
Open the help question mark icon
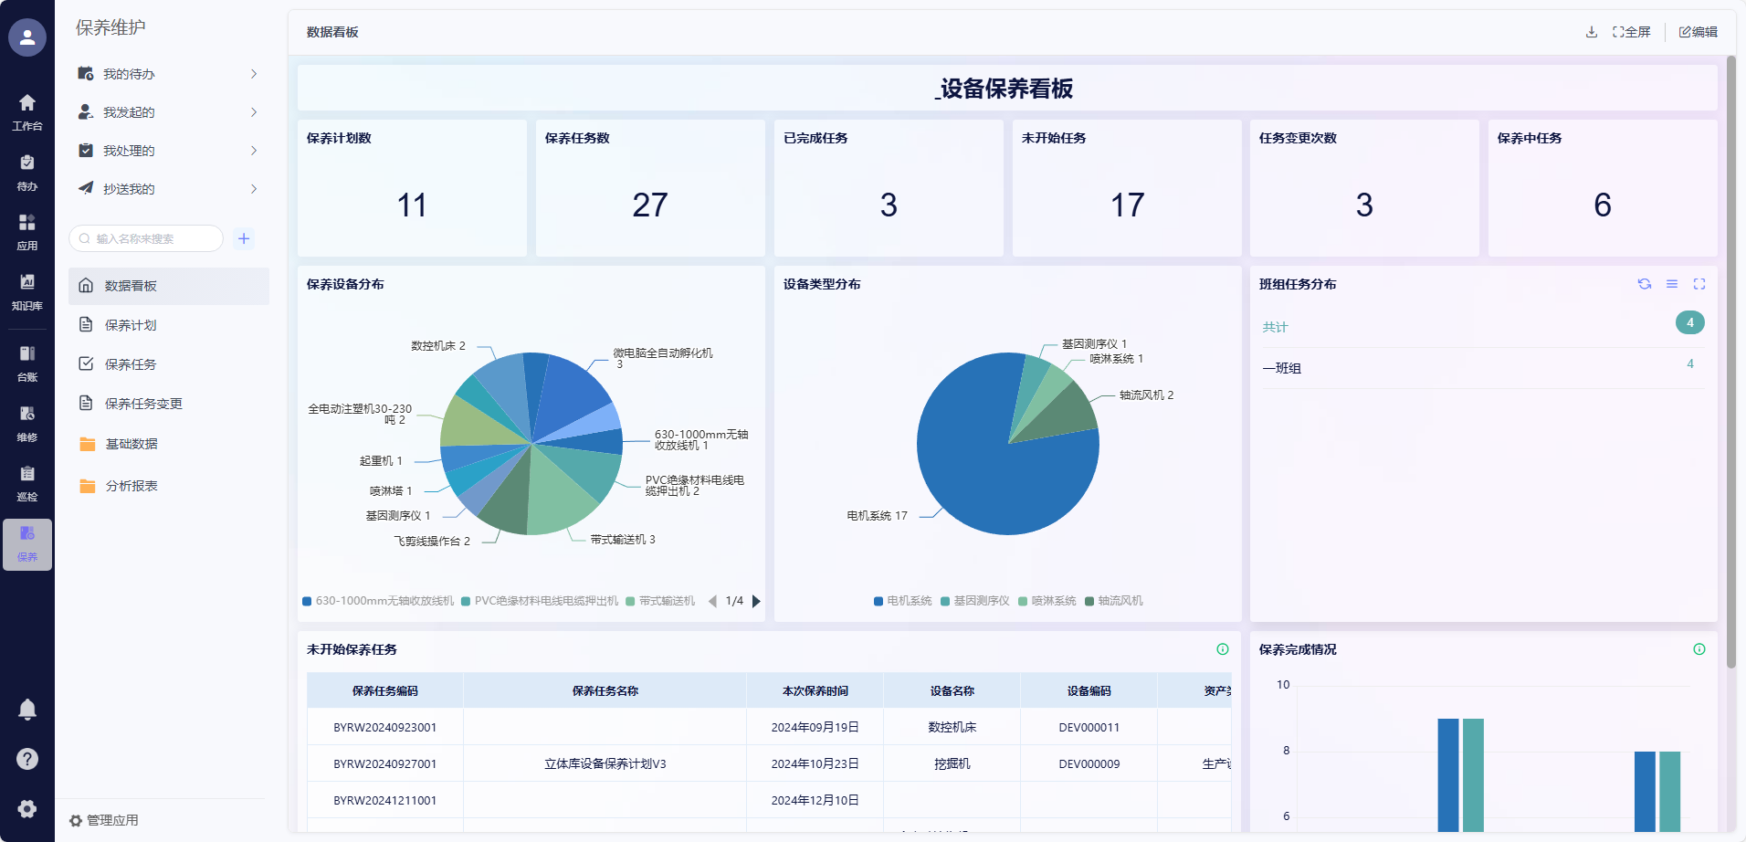(27, 759)
